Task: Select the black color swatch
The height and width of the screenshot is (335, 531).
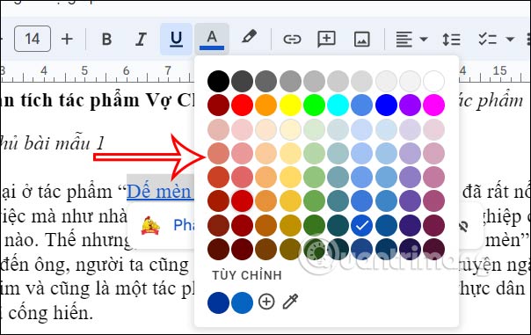Action: (218, 81)
